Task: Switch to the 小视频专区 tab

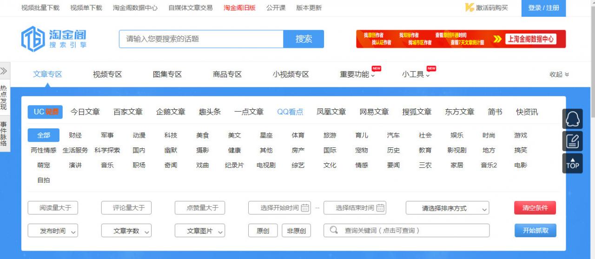Action: (x=291, y=74)
